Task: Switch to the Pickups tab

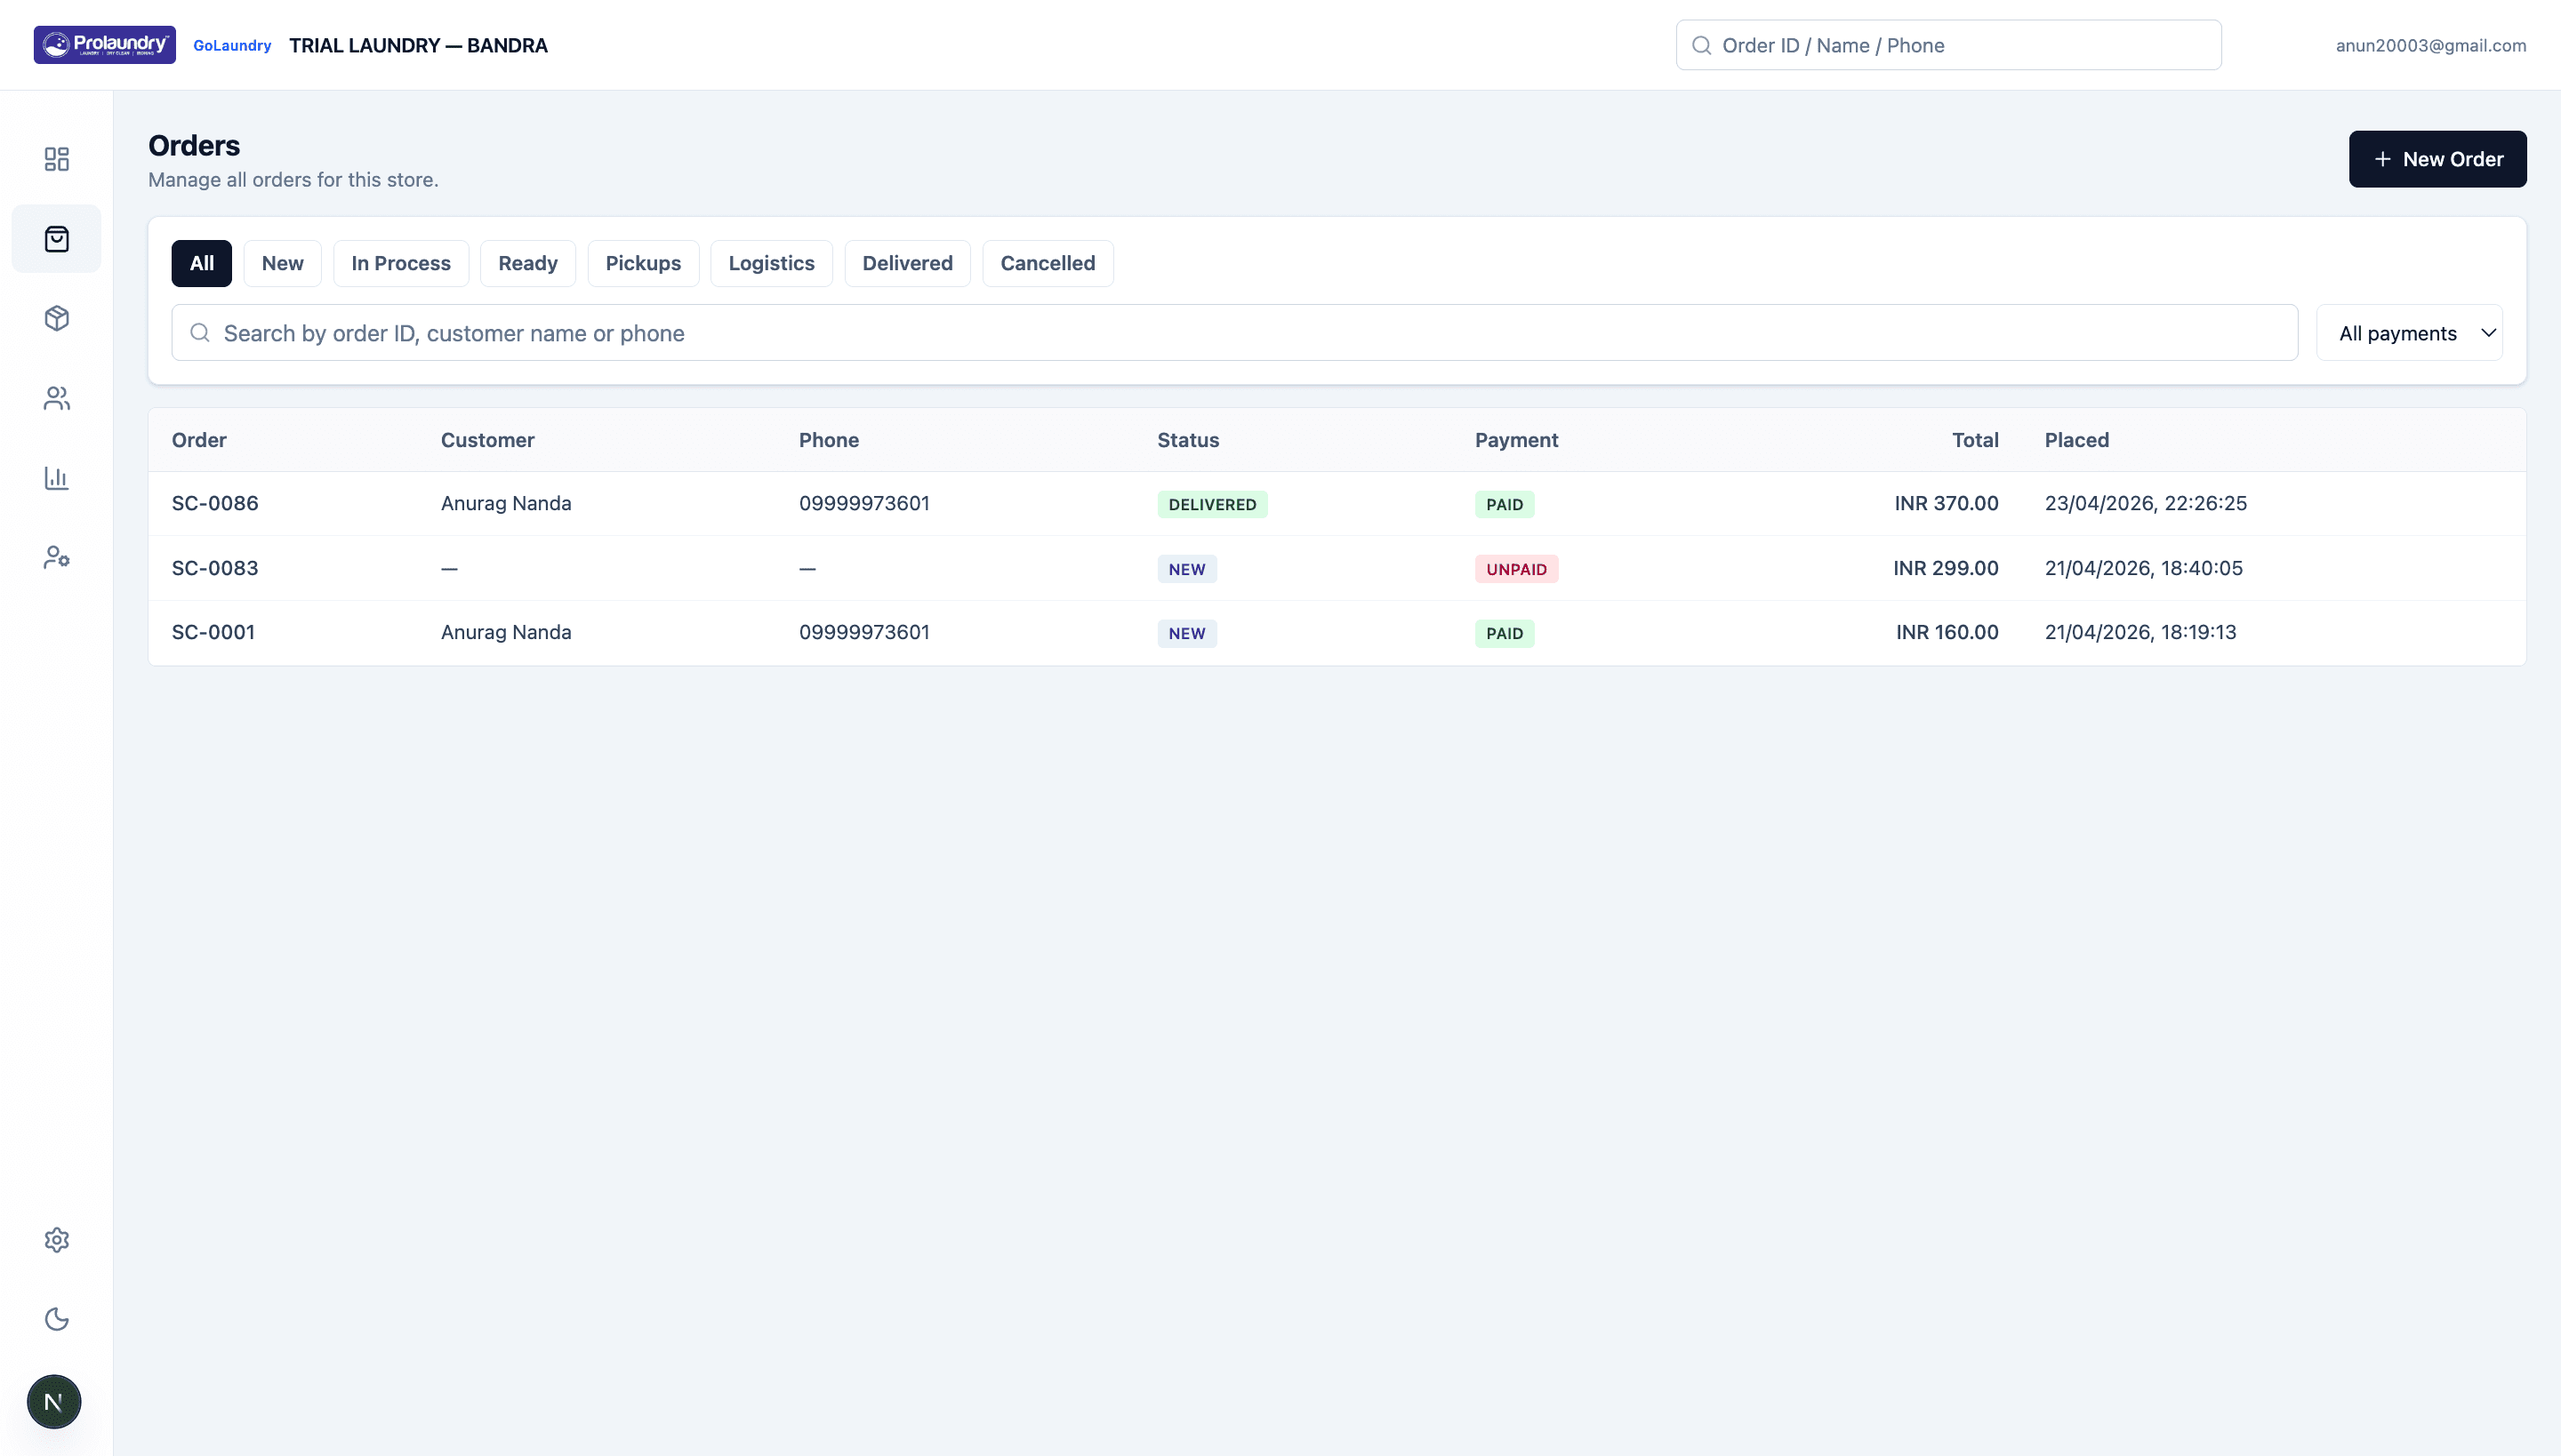Action: coord(643,263)
